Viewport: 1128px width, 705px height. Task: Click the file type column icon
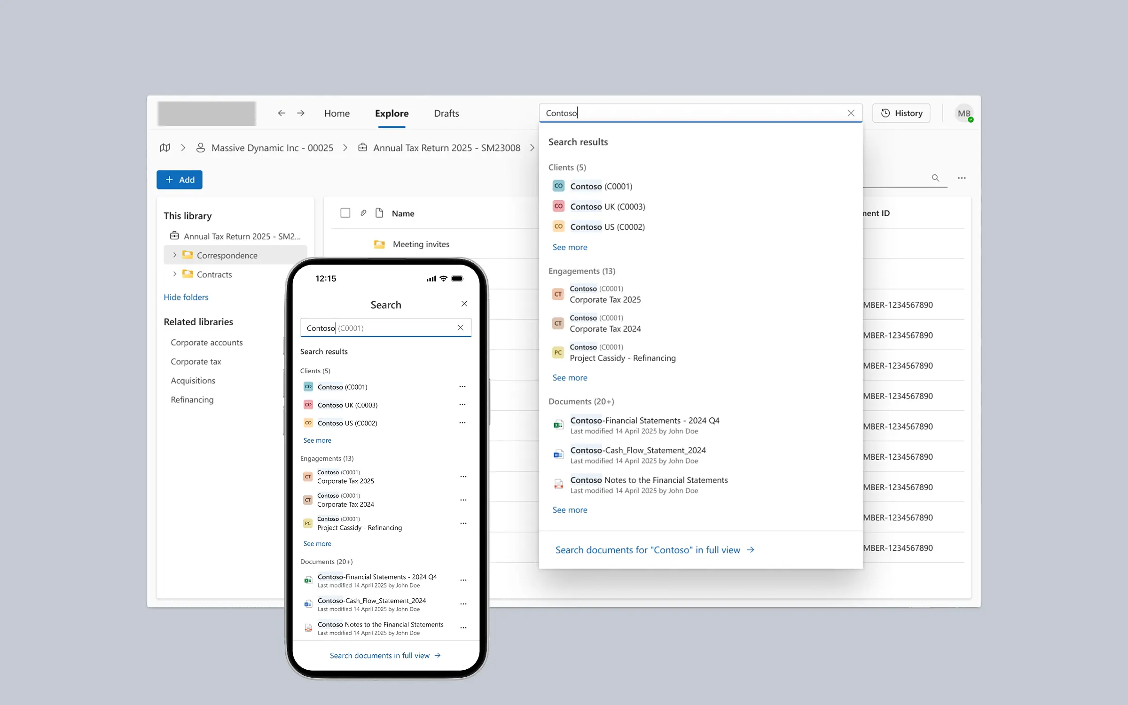click(379, 213)
